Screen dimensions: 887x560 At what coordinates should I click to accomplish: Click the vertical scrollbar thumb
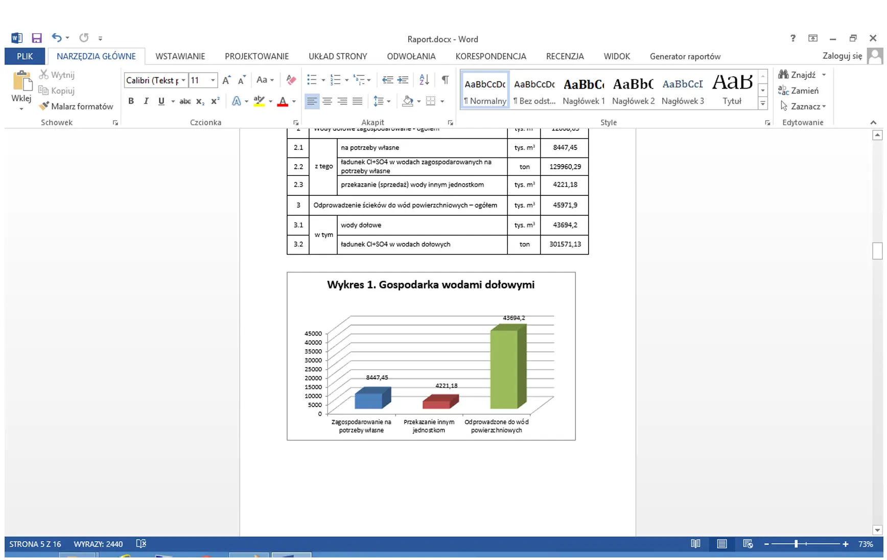click(877, 251)
